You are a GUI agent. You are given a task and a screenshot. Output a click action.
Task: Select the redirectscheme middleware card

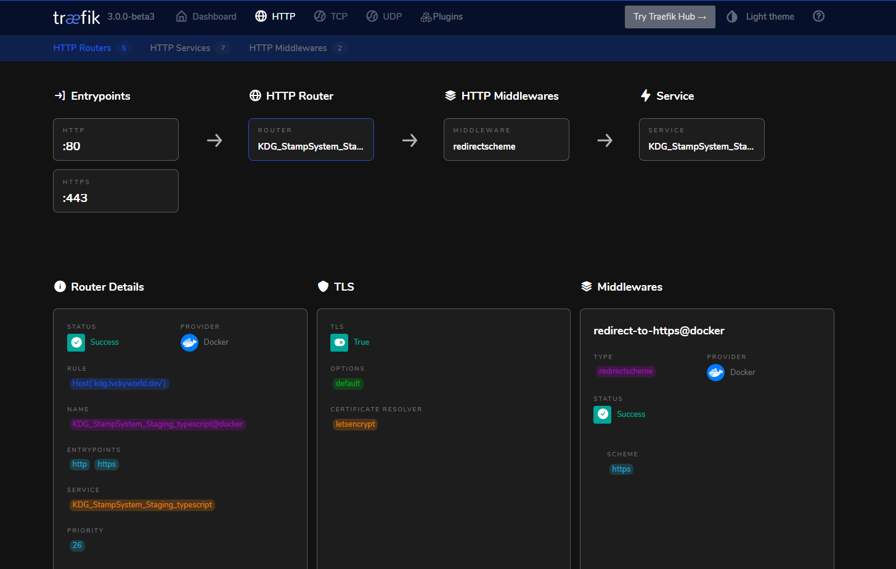[506, 140]
